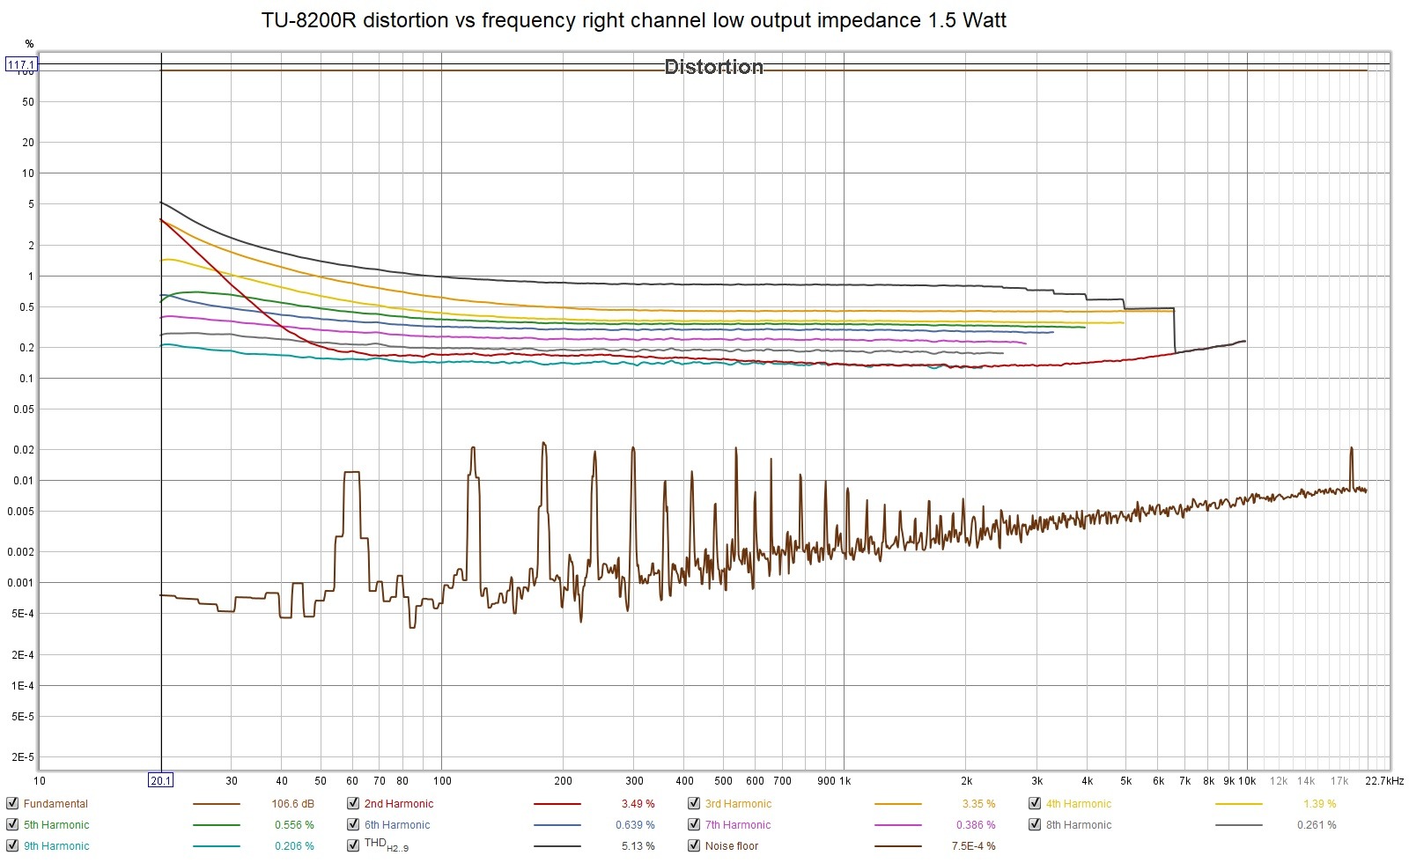Viewport: 1409px width, 863px height.
Task: Hide the 6th Harmonic trace checkbox
Action: (353, 824)
